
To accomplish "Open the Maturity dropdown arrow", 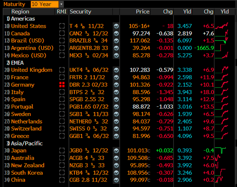I will coord(61,4).
